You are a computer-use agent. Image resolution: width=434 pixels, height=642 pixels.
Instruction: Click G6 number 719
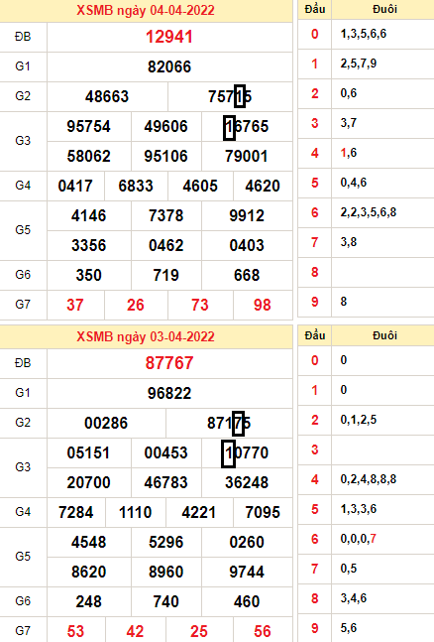click(166, 275)
